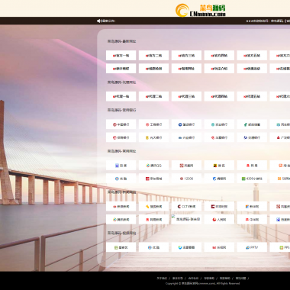Click the announcement speaker icon
This screenshot has height=290, width=290.
click(x=98, y=21)
